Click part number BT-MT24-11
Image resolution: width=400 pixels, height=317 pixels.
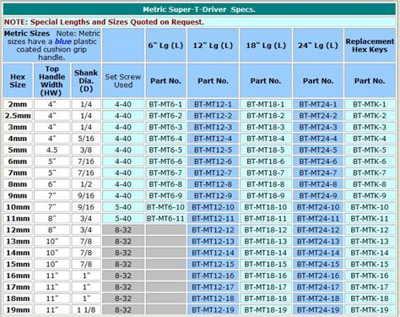318,218
